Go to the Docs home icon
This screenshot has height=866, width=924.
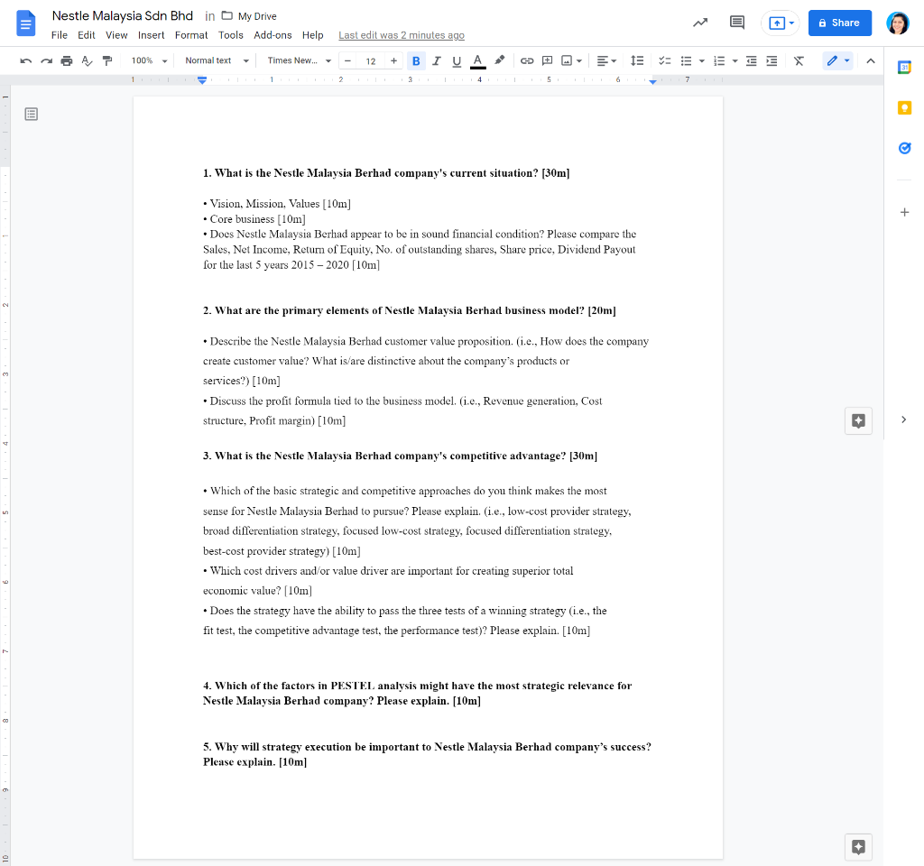(x=26, y=23)
